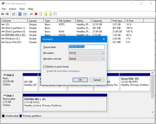Sort by the Capacity column header

(101, 21)
